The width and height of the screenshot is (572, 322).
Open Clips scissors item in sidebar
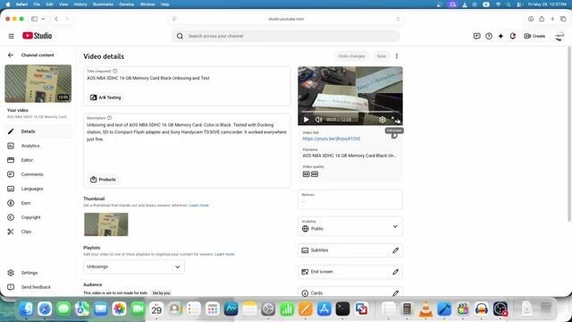[x=38, y=232]
